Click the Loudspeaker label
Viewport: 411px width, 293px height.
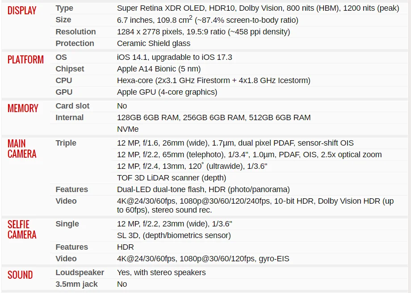tap(80, 272)
